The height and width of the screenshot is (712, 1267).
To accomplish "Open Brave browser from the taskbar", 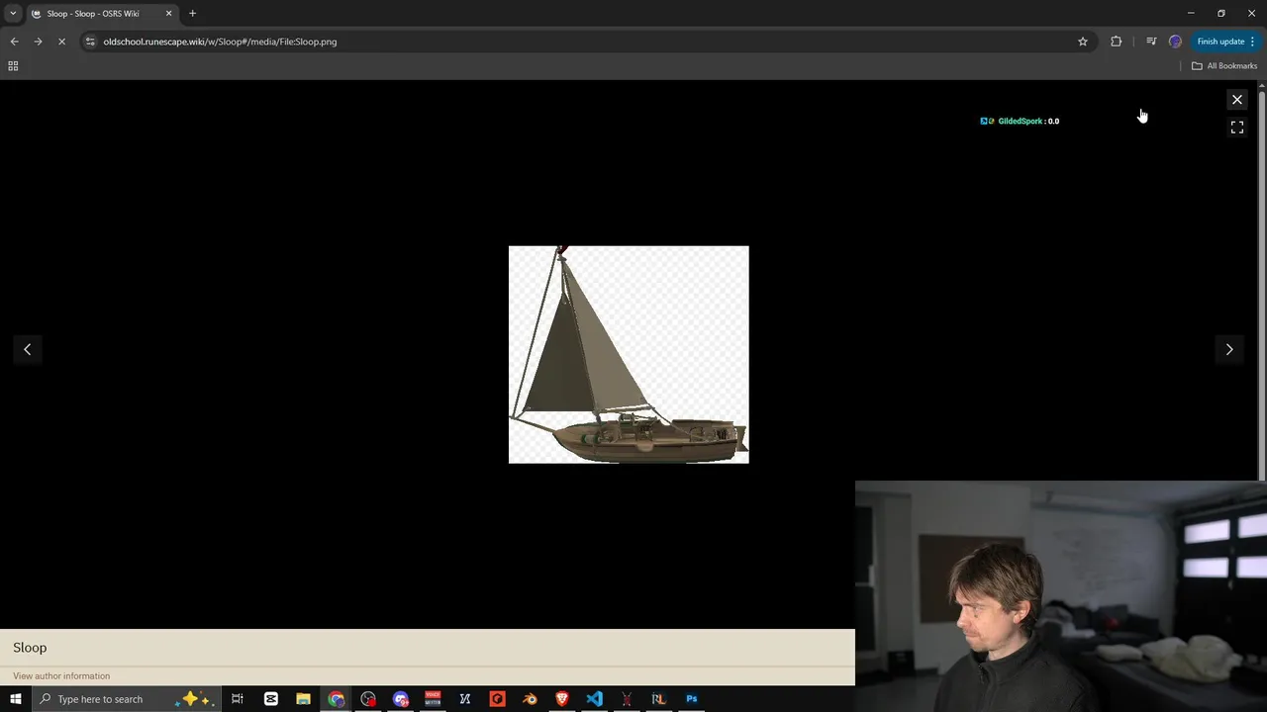I will point(562,699).
